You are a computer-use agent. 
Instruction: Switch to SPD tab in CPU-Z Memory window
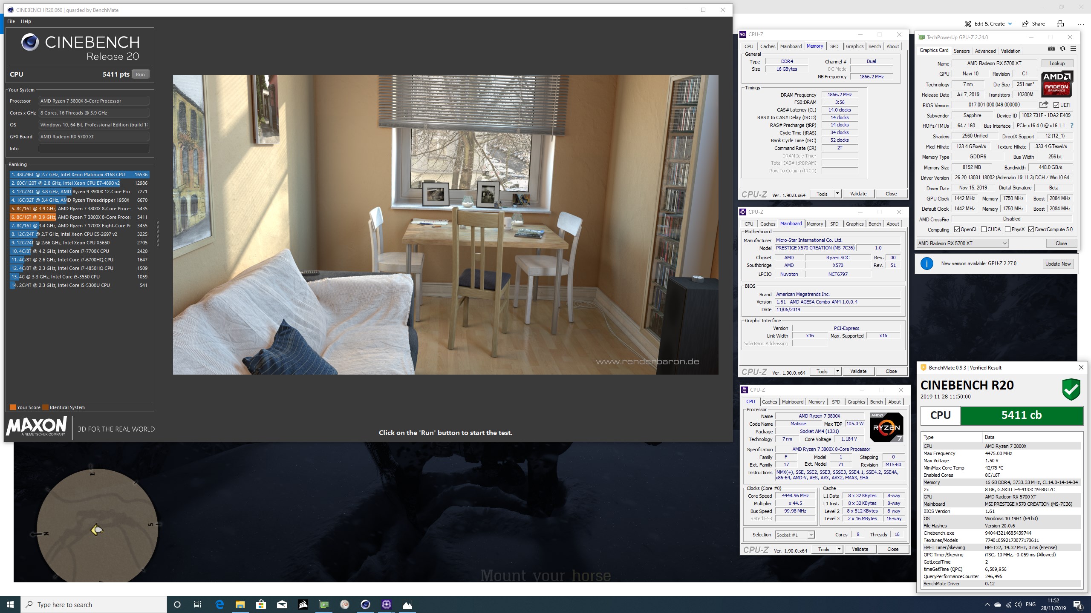coord(834,46)
